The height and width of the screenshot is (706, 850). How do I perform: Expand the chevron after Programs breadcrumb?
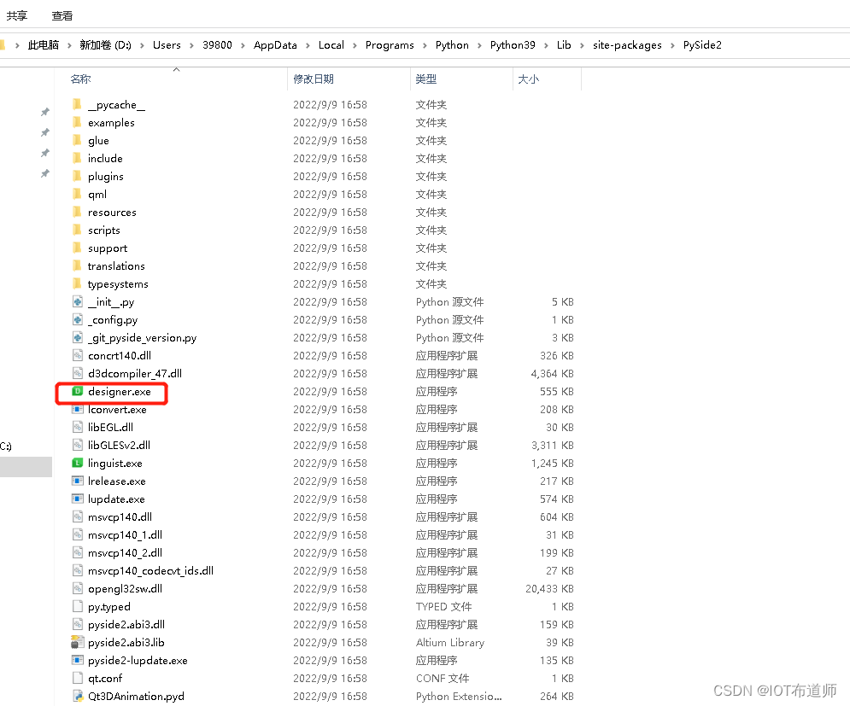click(425, 45)
